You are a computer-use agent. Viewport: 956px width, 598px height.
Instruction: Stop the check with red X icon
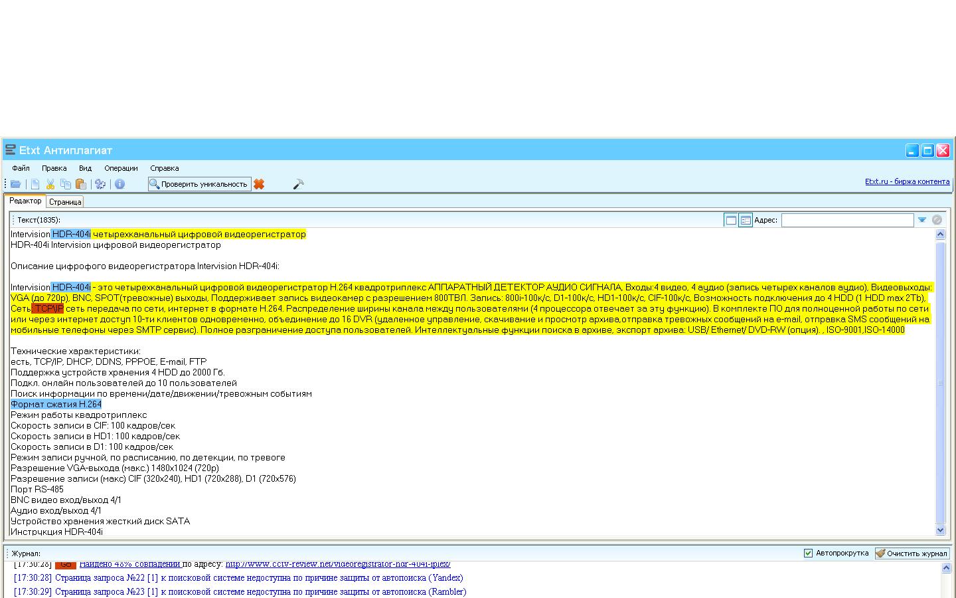259,184
